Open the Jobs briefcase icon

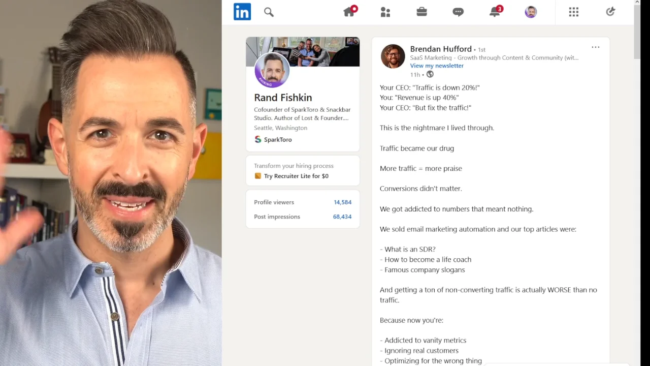click(421, 12)
